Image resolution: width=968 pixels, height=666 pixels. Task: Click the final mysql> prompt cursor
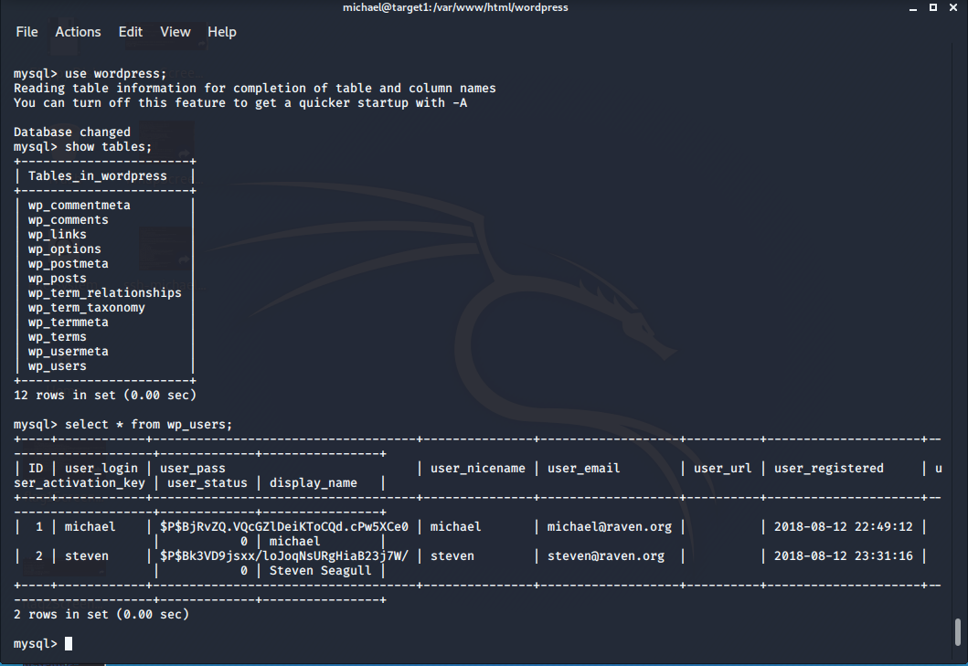[69, 644]
